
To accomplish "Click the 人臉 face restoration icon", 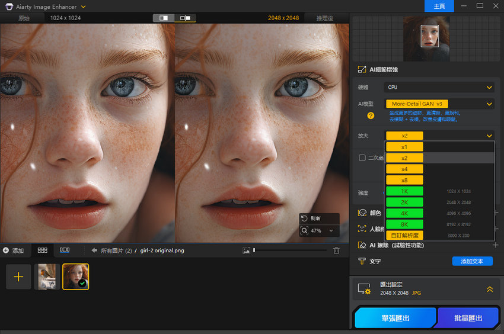I will pyautogui.click(x=362, y=229).
